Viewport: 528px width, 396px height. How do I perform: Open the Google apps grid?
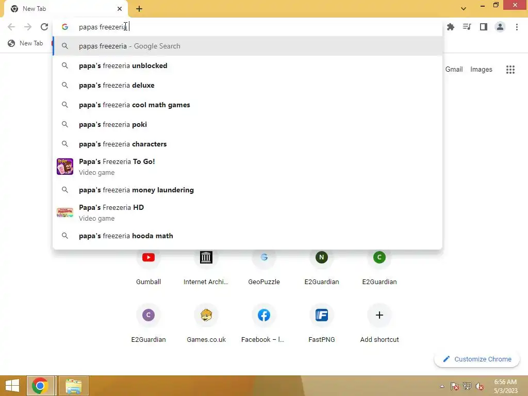pos(510,70)
